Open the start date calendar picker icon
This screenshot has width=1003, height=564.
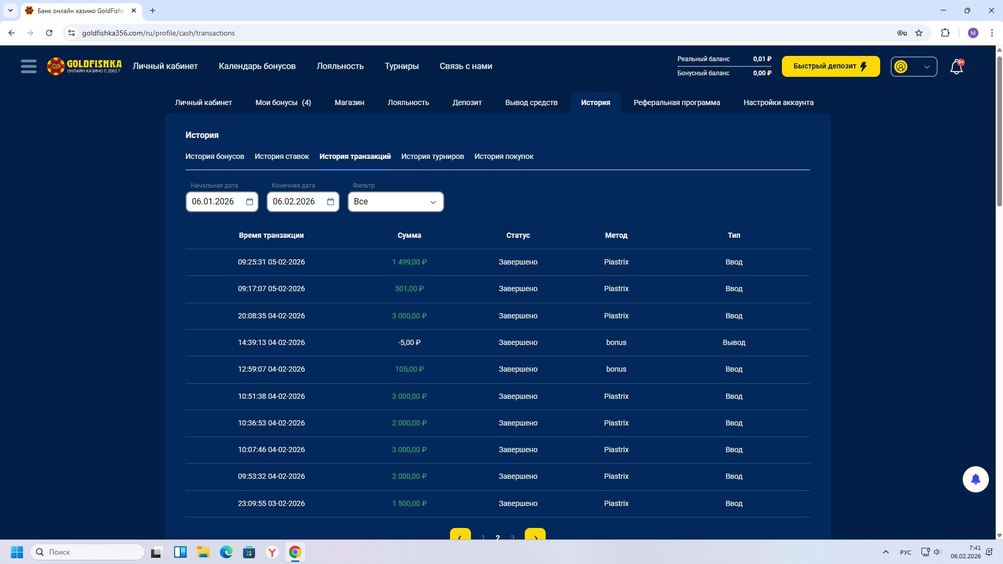pos(249,202)
